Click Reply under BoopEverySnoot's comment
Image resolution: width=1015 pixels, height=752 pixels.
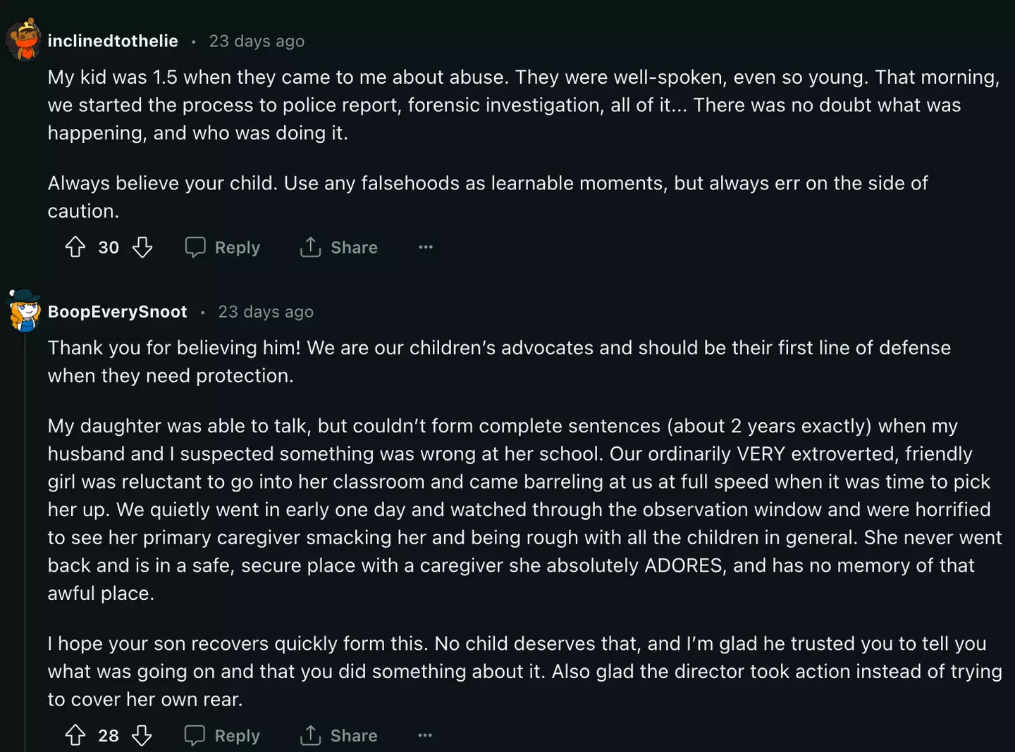[223, 736]
